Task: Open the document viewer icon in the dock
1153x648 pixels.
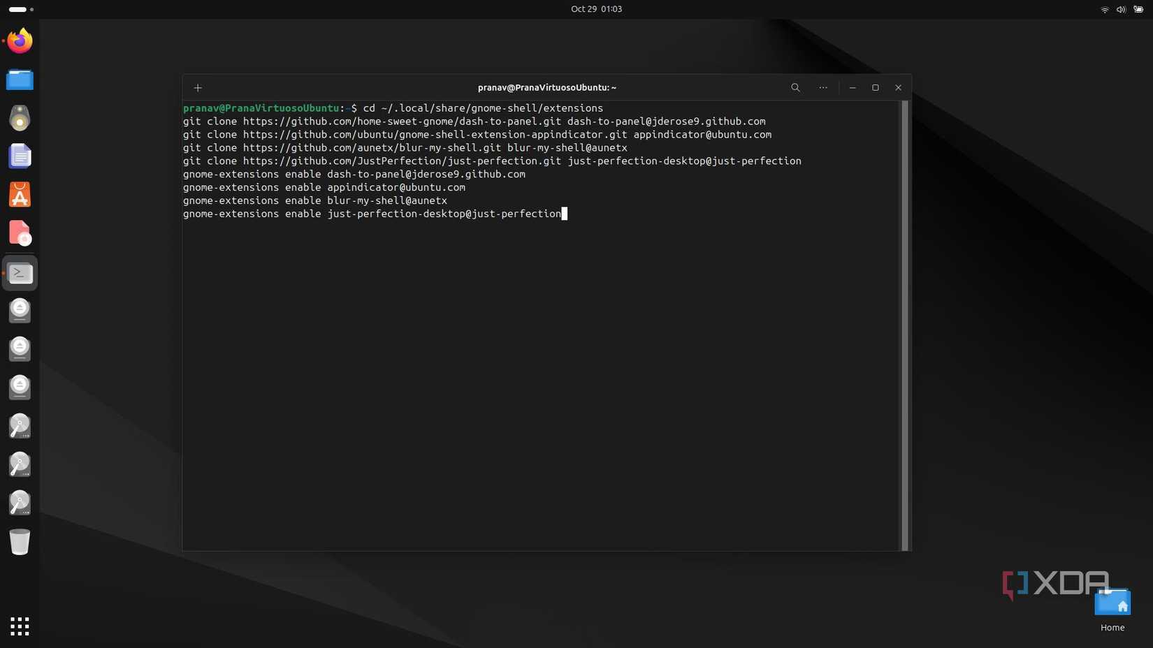Action: point(20,233)
